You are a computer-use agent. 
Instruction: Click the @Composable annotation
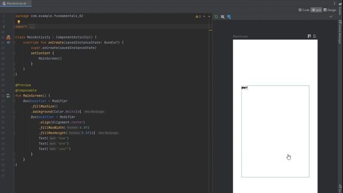tap(26, 91)
